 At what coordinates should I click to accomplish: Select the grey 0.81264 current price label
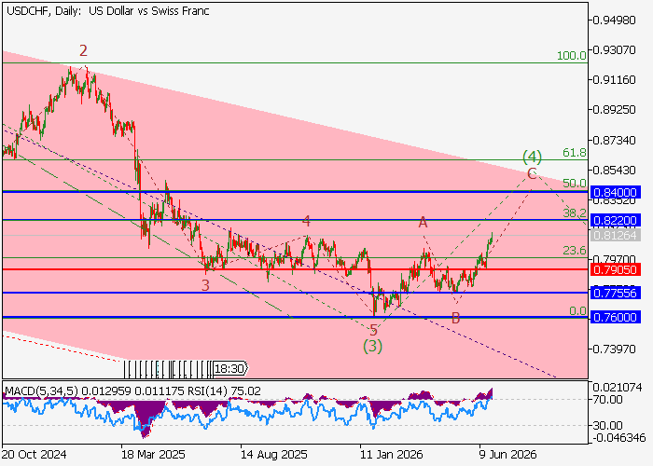click(x=615, y=236)
